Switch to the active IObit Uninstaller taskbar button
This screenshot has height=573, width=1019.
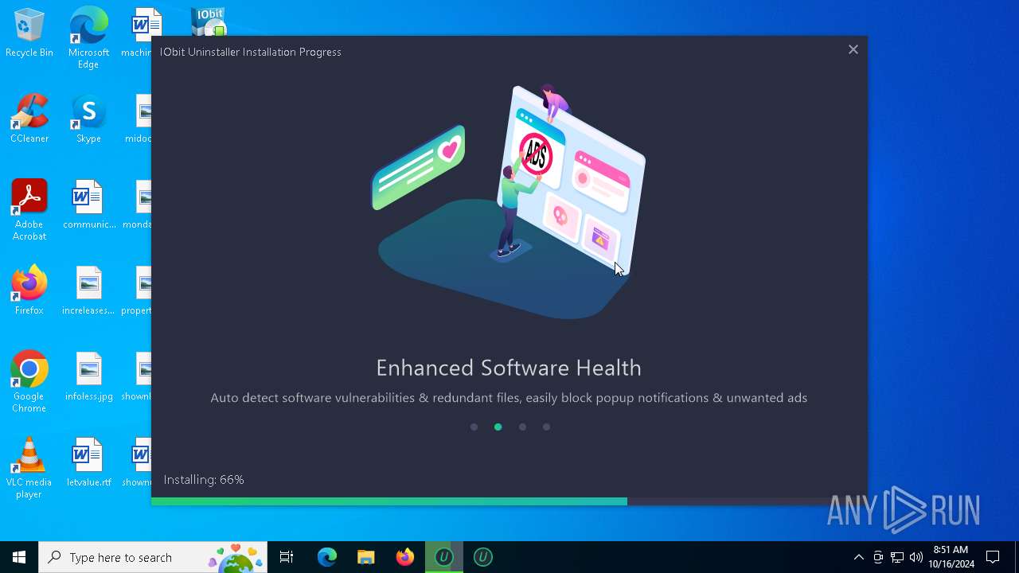[x=443, y=557]
